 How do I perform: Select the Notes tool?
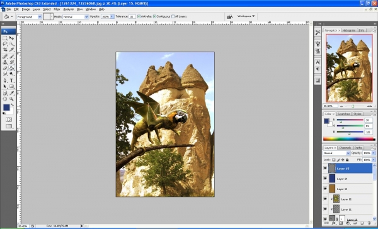(5, 93)
